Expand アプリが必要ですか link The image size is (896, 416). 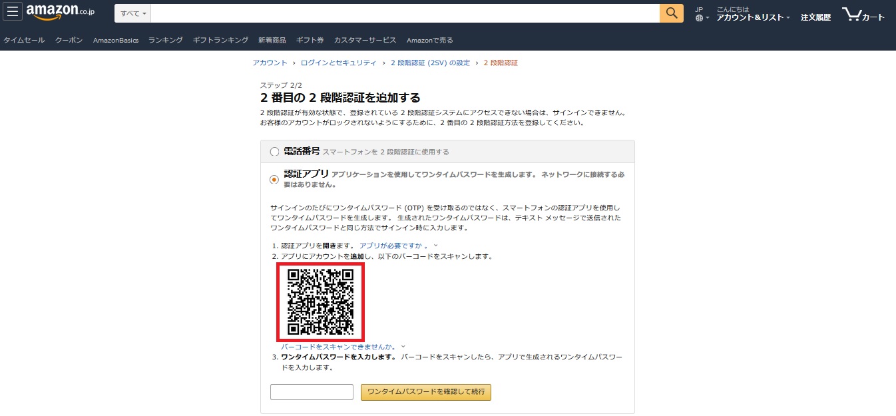[x=398, y=246]
